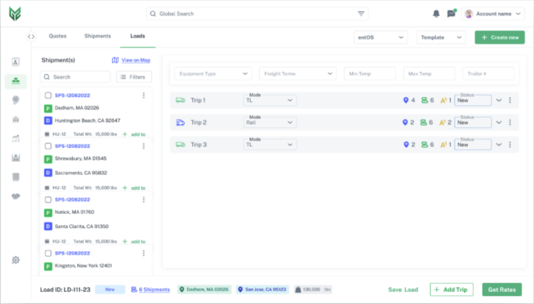
Task: Expand Trip 3 row with chevron
Action: pyautogui.click(x=499, y=145)
